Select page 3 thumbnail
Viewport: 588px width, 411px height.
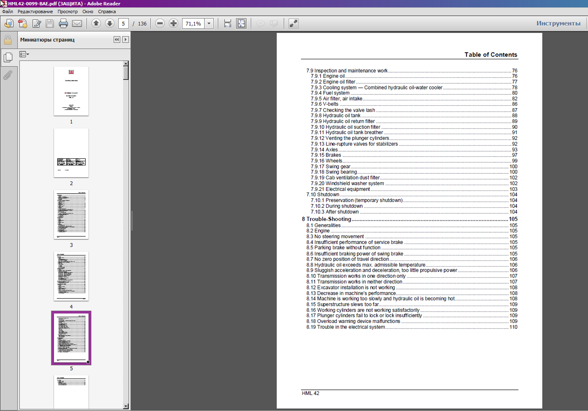71,215
